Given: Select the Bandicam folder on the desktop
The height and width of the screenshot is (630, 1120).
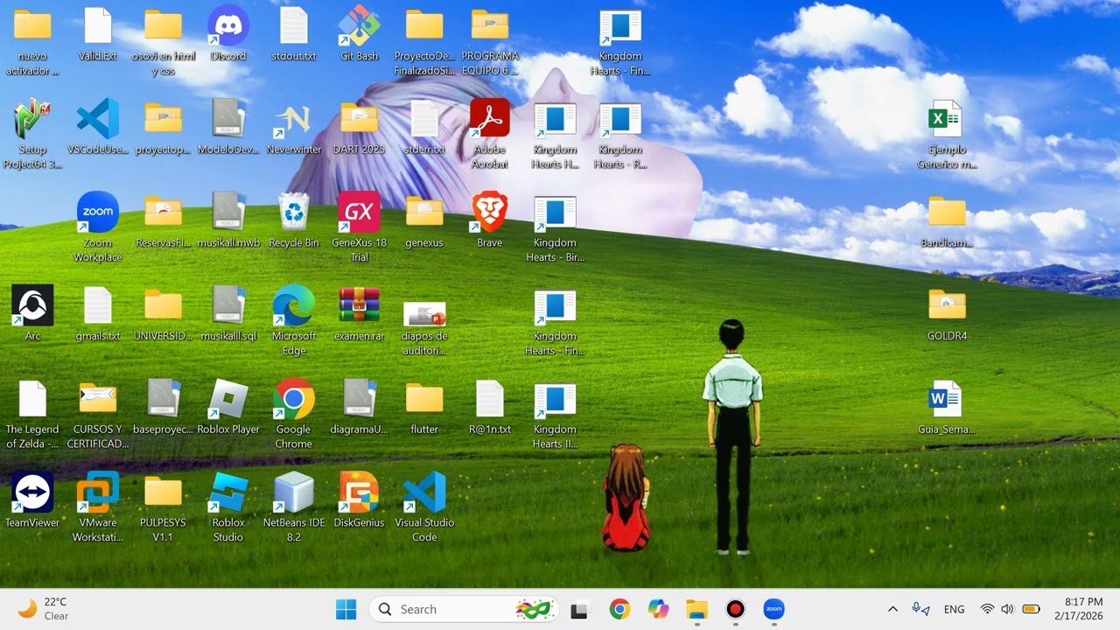Looking at the screenshot, I should tap(947, 220).
